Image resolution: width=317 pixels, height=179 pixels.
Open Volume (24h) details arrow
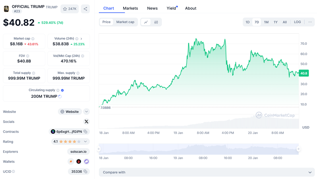81,39
